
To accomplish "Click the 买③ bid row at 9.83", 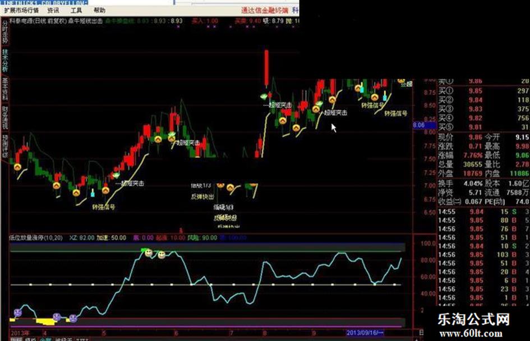I will [x=483, y=109].
